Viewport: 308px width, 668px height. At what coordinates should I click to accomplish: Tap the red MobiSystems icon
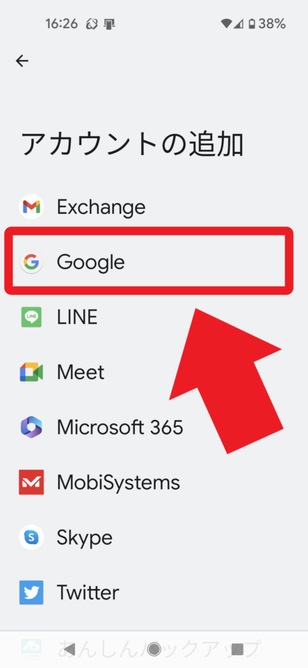click(31, 482)
